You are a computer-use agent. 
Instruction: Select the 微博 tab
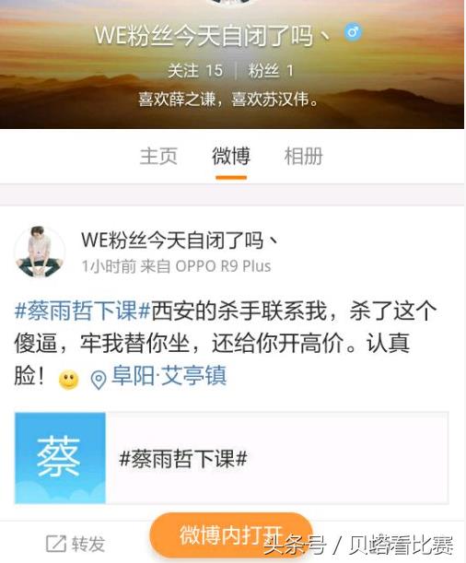click(x=231, y=157)
